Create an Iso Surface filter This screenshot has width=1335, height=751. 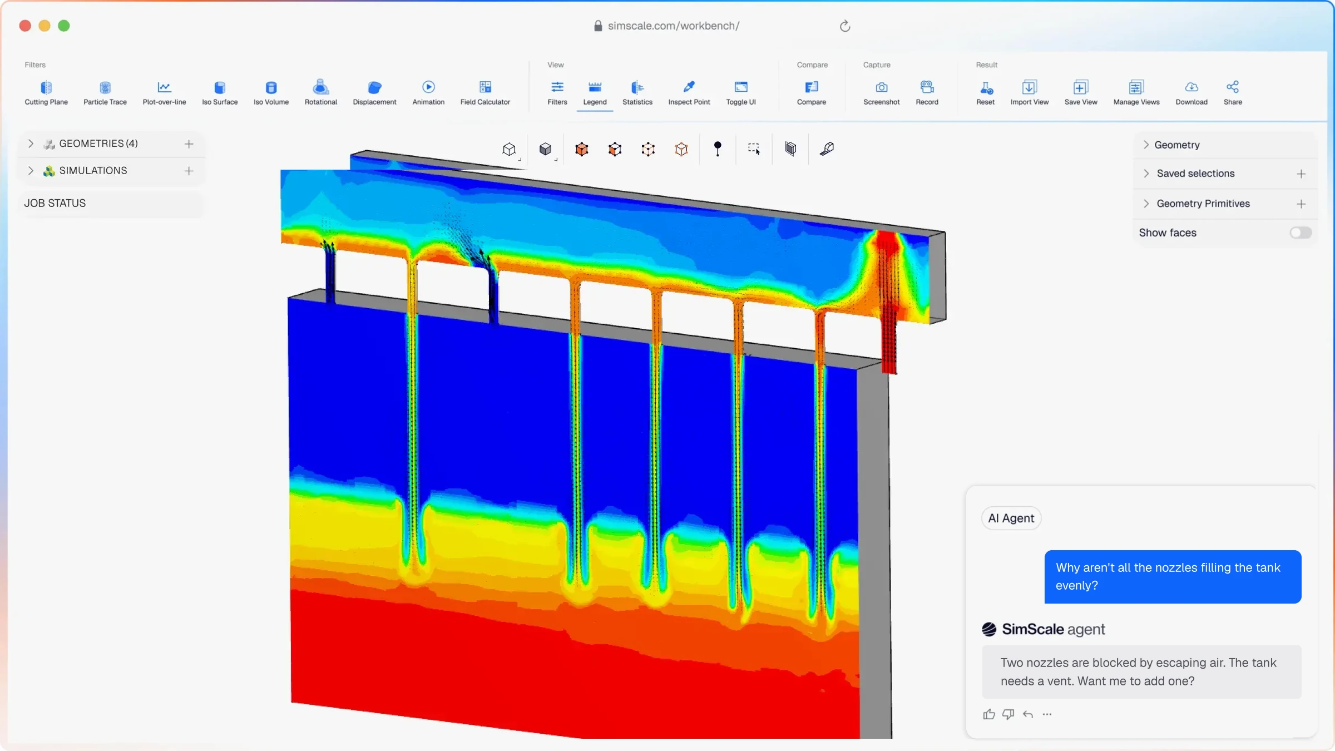(x=220, y=93)
